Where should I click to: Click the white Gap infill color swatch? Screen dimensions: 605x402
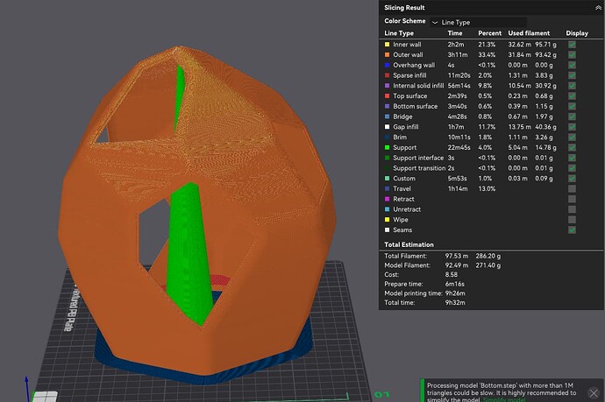pos(387,127)
